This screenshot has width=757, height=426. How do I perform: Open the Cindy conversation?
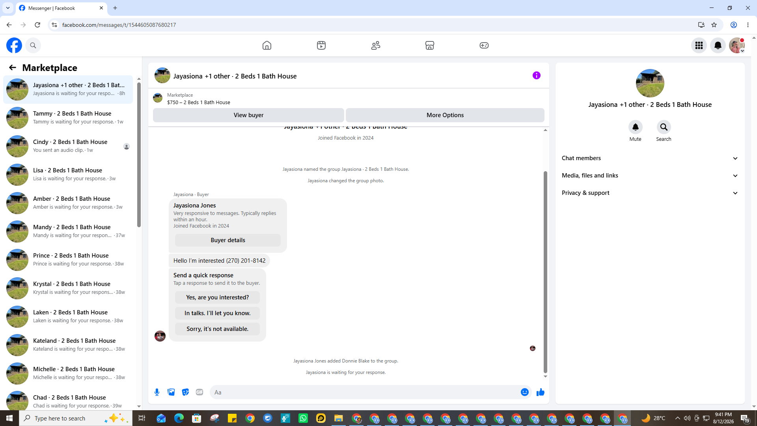point(68,146)
